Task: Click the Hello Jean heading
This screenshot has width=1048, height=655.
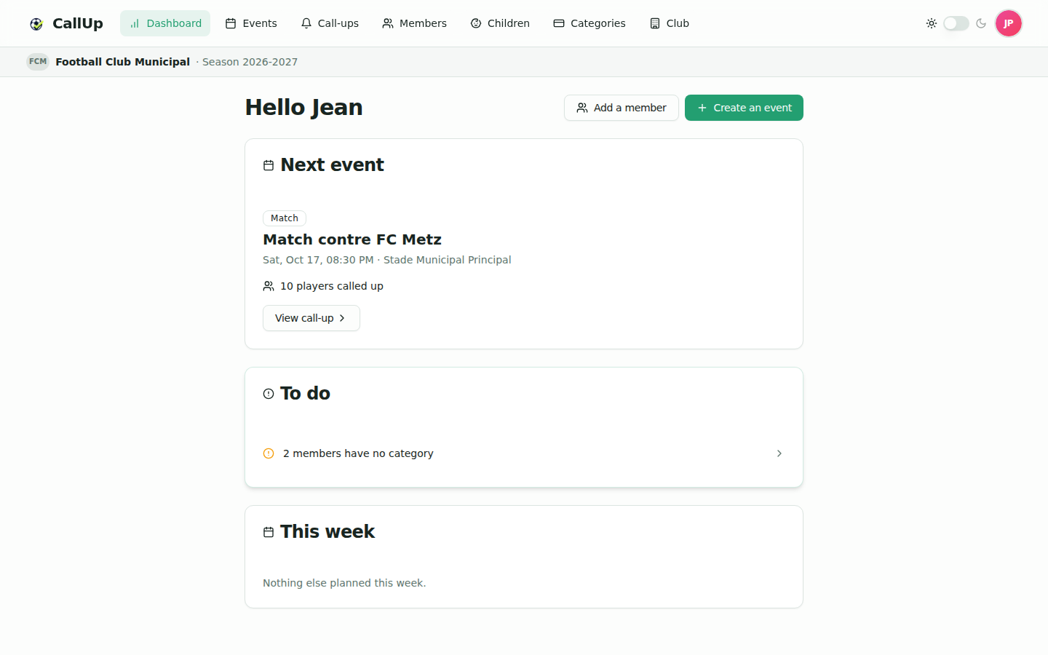Action: point(303,108)
